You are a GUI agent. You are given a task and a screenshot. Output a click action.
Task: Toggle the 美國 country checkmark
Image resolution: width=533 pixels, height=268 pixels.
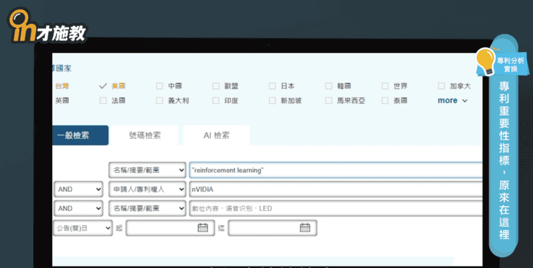pyautogui.click(x=103, y=86)
